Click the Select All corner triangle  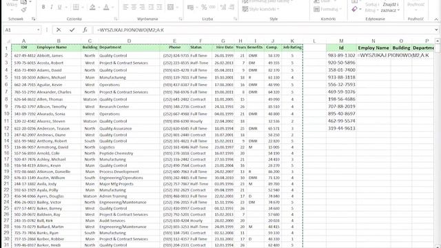tap(8, 41)
